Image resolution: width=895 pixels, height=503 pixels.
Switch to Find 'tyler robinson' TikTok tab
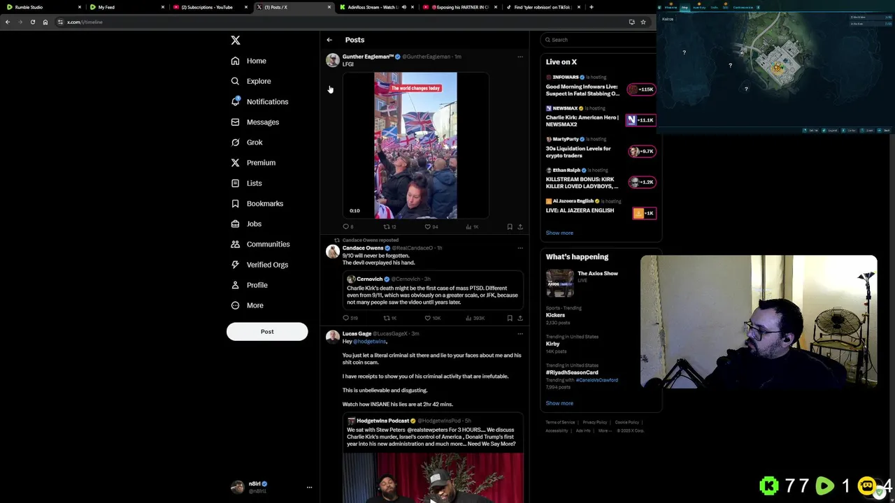point(543,7)
